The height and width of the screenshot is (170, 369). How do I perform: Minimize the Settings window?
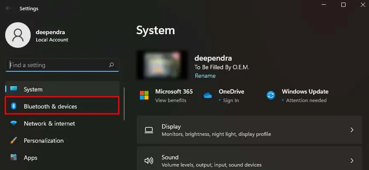point(324,4)
